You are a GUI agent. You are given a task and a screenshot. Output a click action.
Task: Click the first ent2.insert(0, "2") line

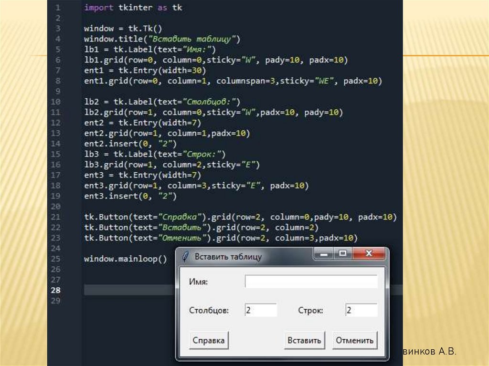[x=130, y=144]
